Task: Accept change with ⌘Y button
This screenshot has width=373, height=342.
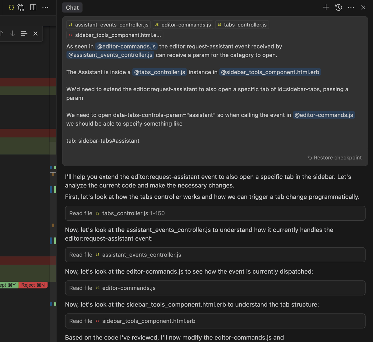Action: [9, 285]
